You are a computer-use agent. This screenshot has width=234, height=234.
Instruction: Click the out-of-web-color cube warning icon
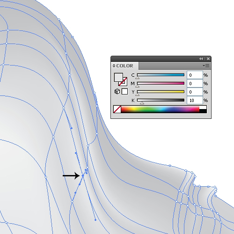tap(117, 91)
